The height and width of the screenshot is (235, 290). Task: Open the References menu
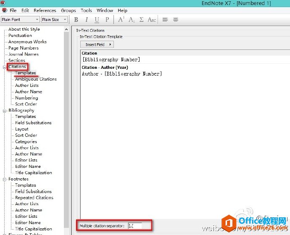[45, 10]
